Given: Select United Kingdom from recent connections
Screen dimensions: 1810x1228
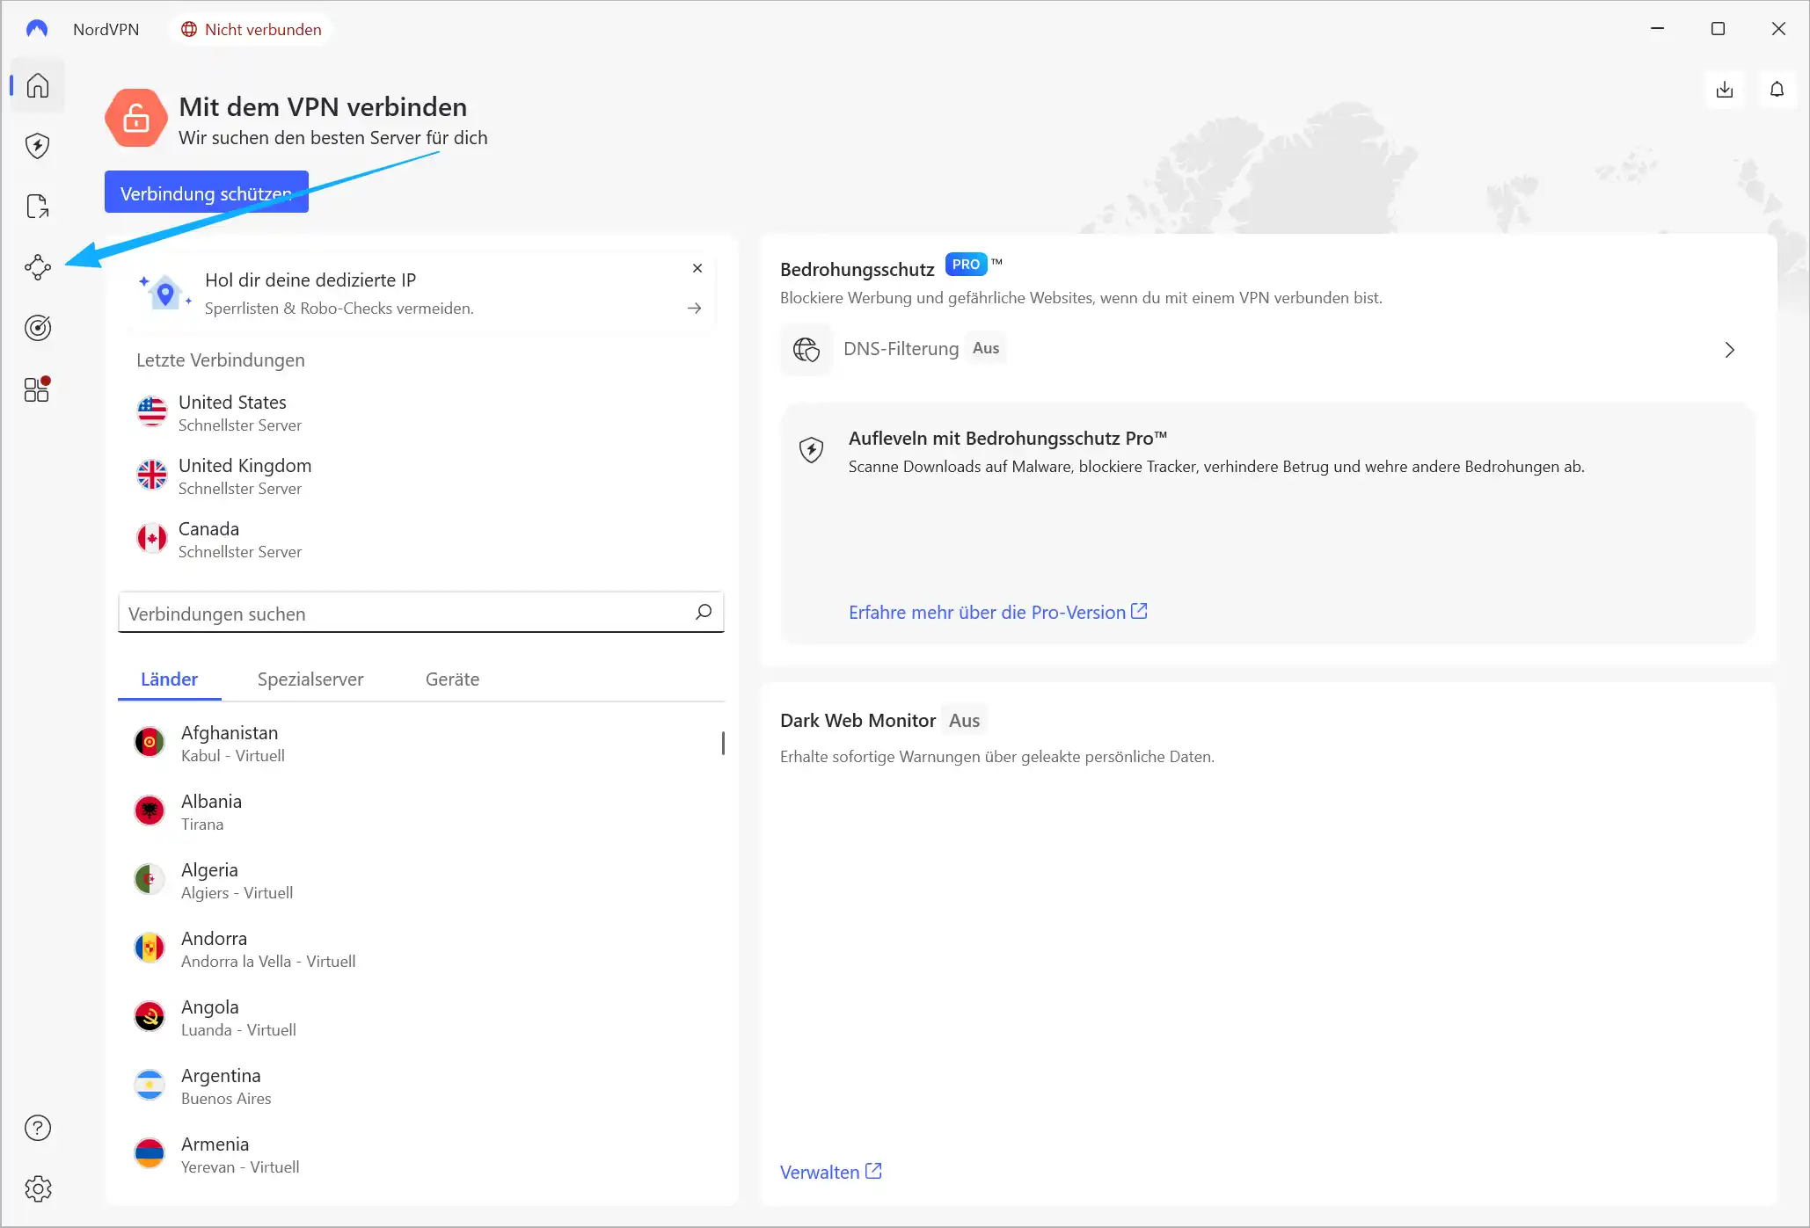Looking at the screenshot, I should tap(244, 476).
